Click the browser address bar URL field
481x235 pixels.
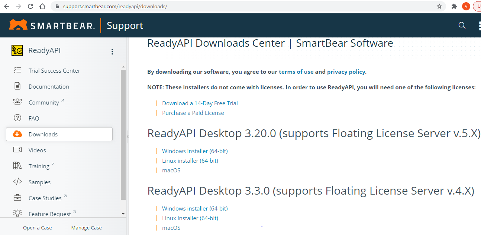click(x=223, y=6)
